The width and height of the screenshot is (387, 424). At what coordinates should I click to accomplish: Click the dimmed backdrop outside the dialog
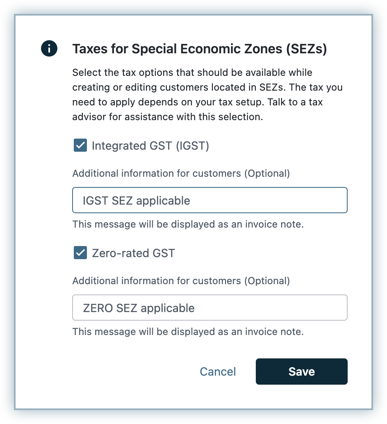tap(7, 205)
